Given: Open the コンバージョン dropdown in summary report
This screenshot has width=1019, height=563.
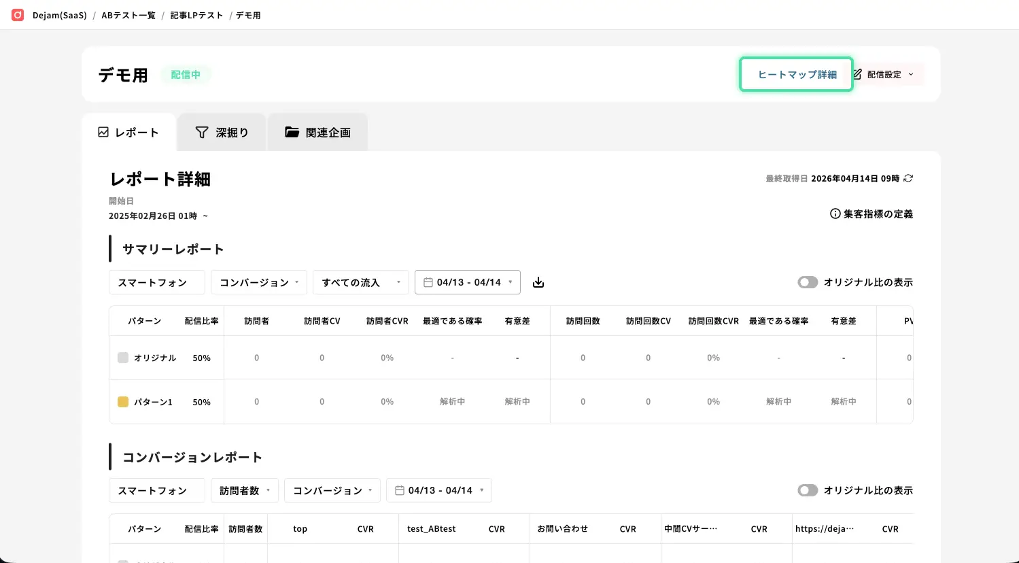Looking at the screenshot, I should pos(258,282).
